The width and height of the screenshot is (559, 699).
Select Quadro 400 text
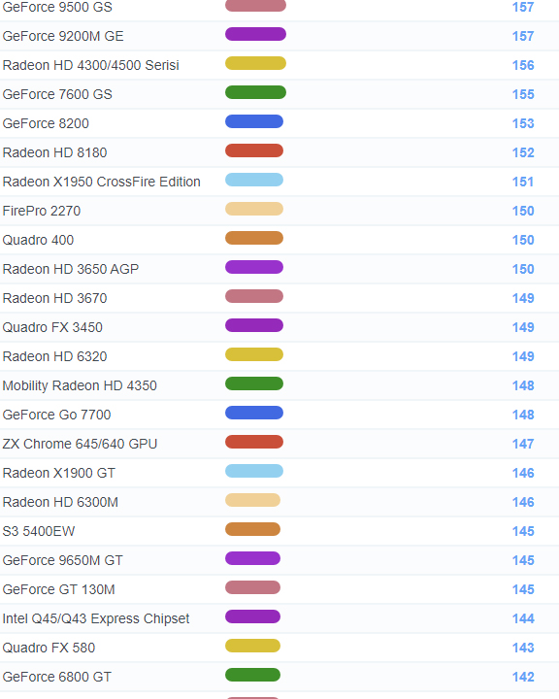[x=38, y=240]
